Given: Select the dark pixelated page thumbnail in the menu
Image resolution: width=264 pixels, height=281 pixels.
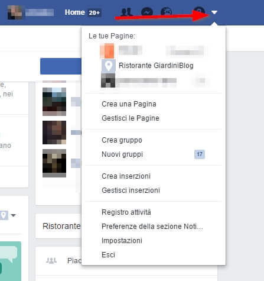Looking at the screenshot, I should click(x=108, y=80).
